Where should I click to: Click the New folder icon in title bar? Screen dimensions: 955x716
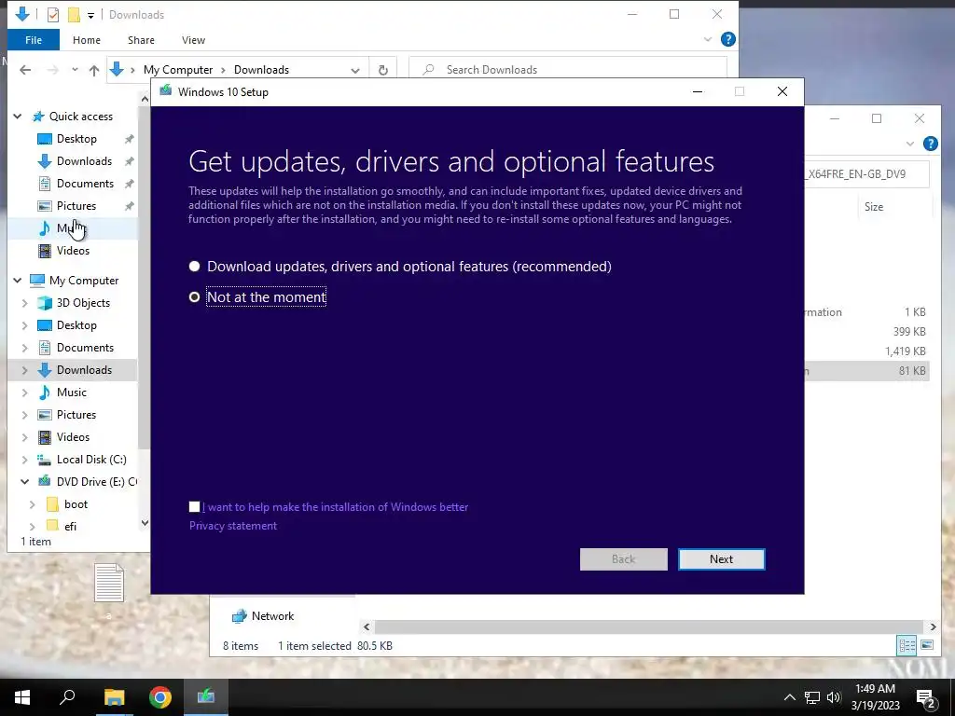(x=74, y=15)
